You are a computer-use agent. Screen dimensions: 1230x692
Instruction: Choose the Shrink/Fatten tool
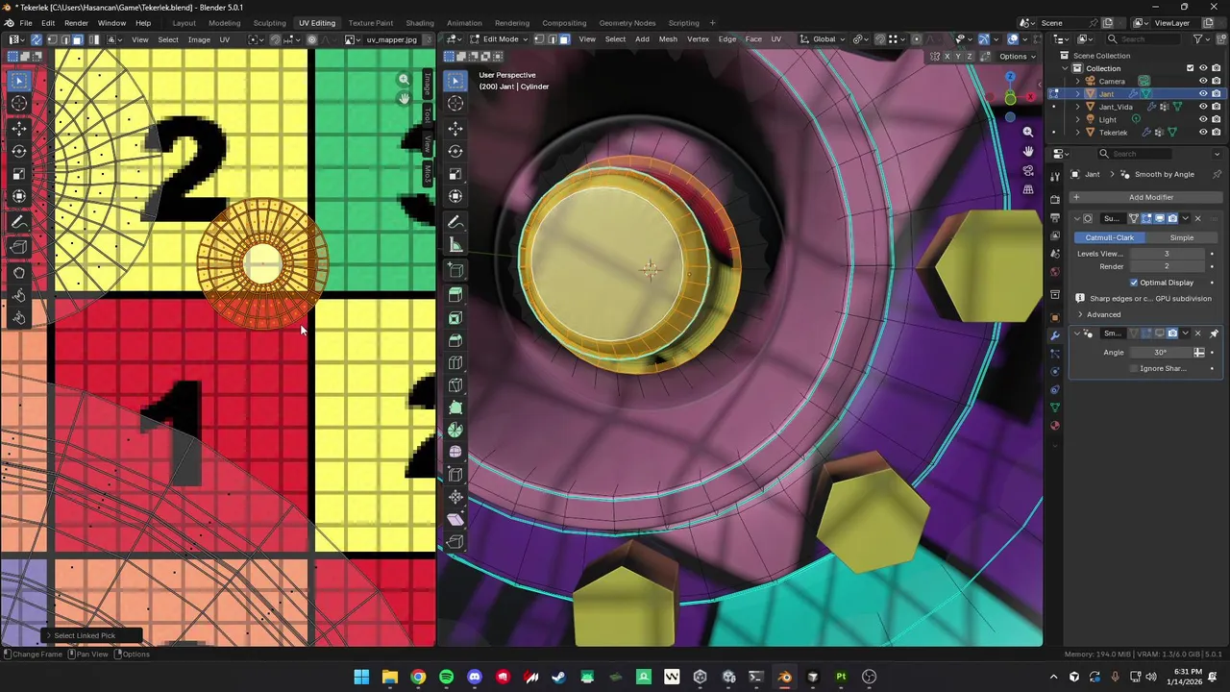pyautogui.click(x=455, y=497)
